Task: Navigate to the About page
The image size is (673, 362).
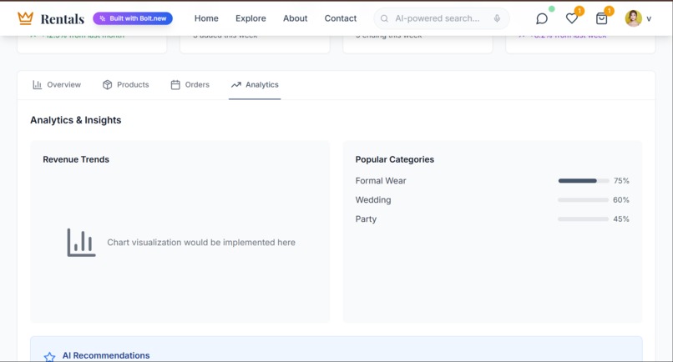Action: point(296,18)
